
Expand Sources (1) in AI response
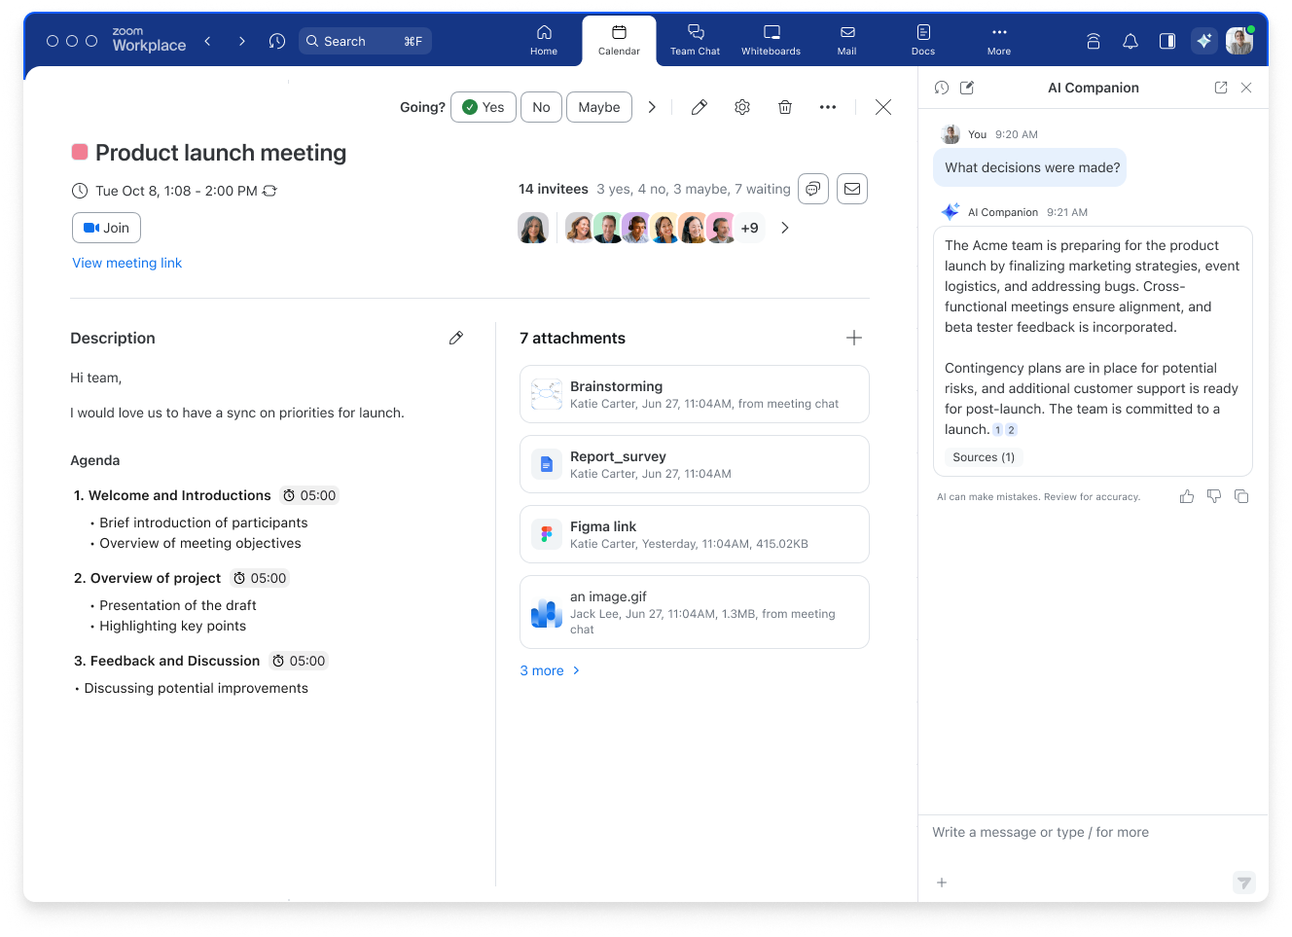(x=984, y=457)
